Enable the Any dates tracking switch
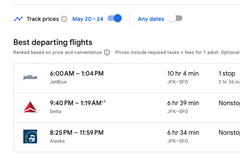Screen dimensions: 240x158 (175, 19)
